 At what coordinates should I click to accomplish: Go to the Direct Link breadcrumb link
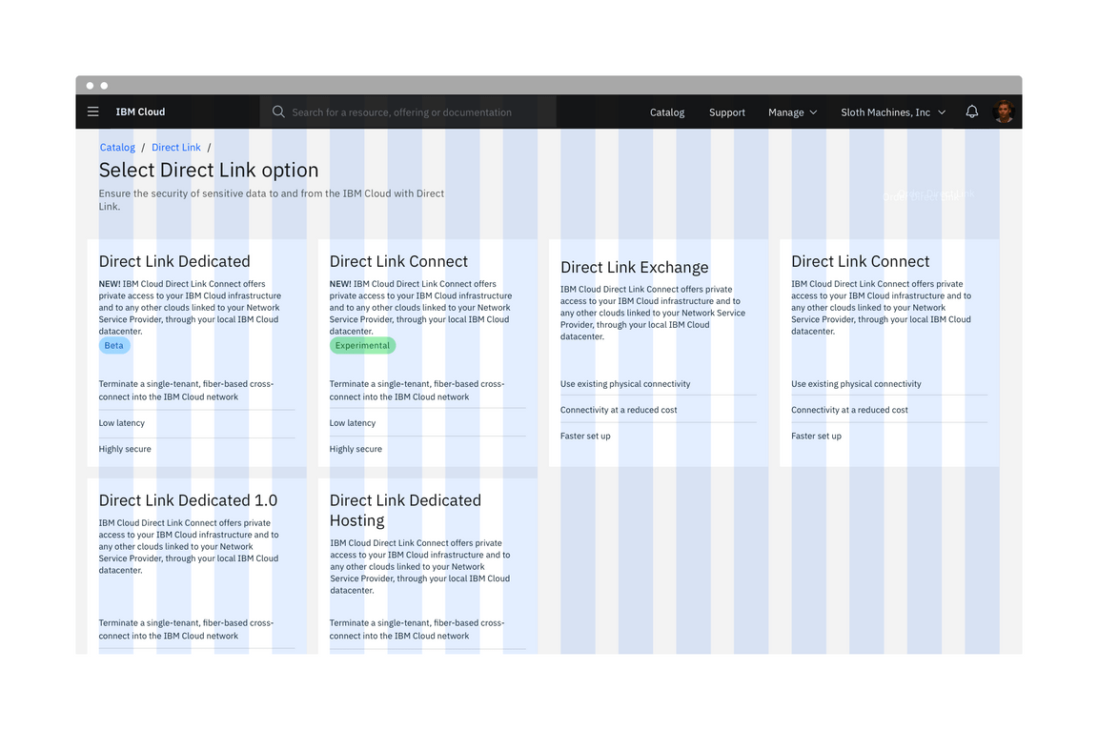tap(175, 147)
